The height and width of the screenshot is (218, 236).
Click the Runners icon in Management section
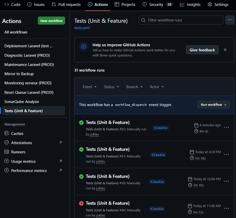click(x=7, y=152)
